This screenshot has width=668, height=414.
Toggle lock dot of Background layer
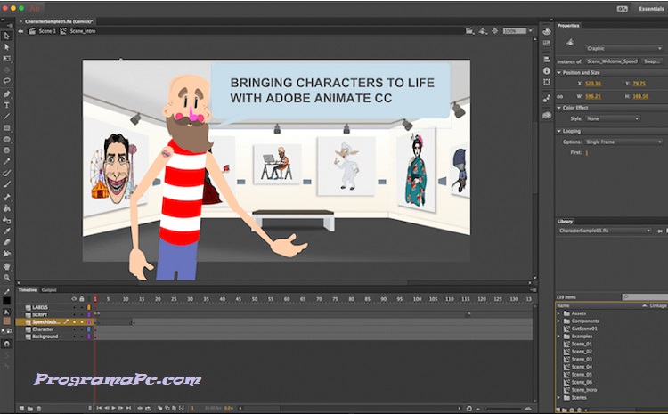(81, 337)
